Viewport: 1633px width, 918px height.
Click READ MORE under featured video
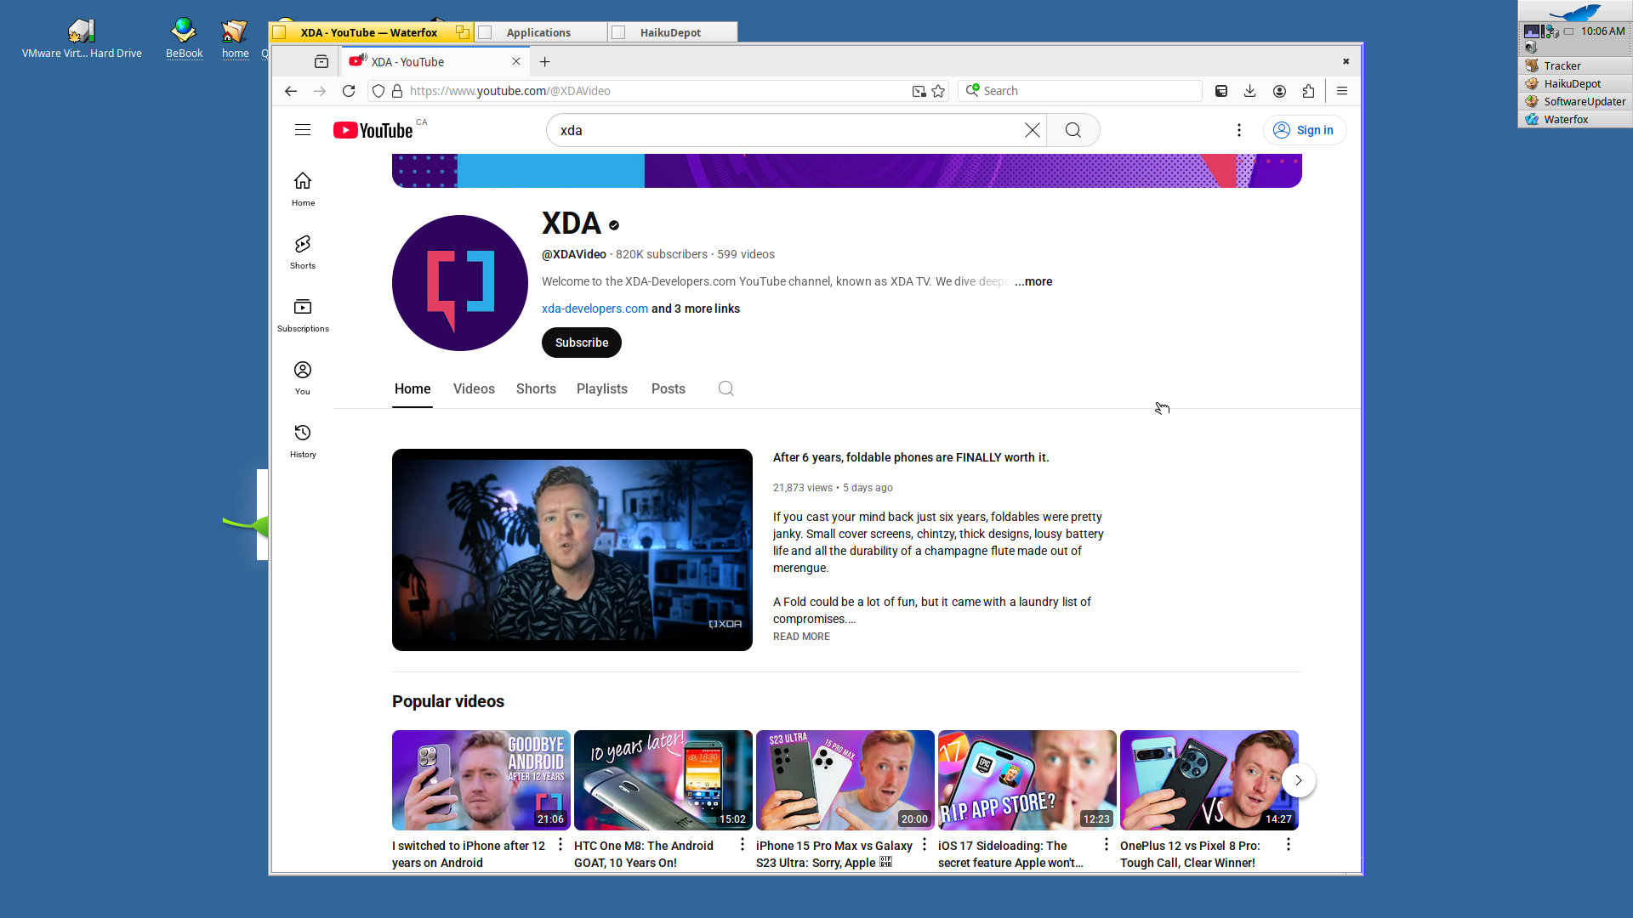801,637
